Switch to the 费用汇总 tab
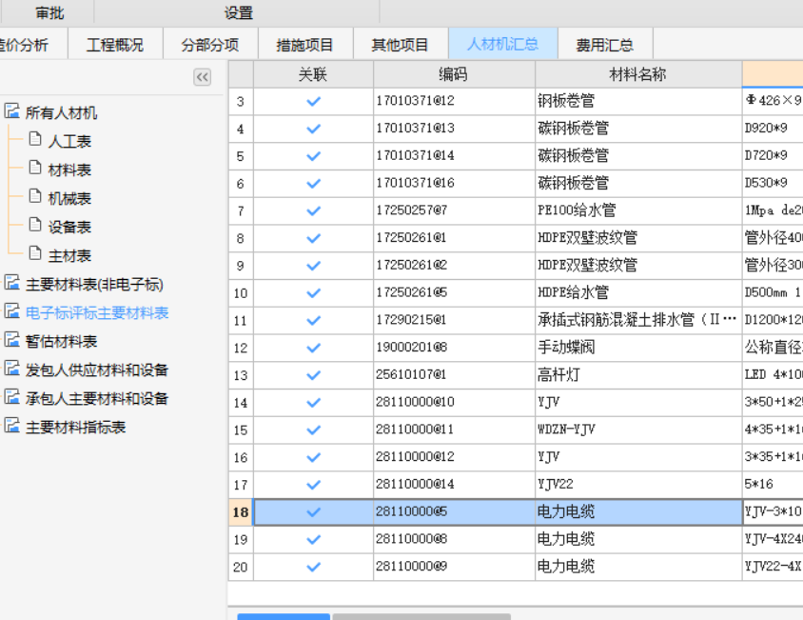Screen dimensions: 803x620 click(605, 45)
